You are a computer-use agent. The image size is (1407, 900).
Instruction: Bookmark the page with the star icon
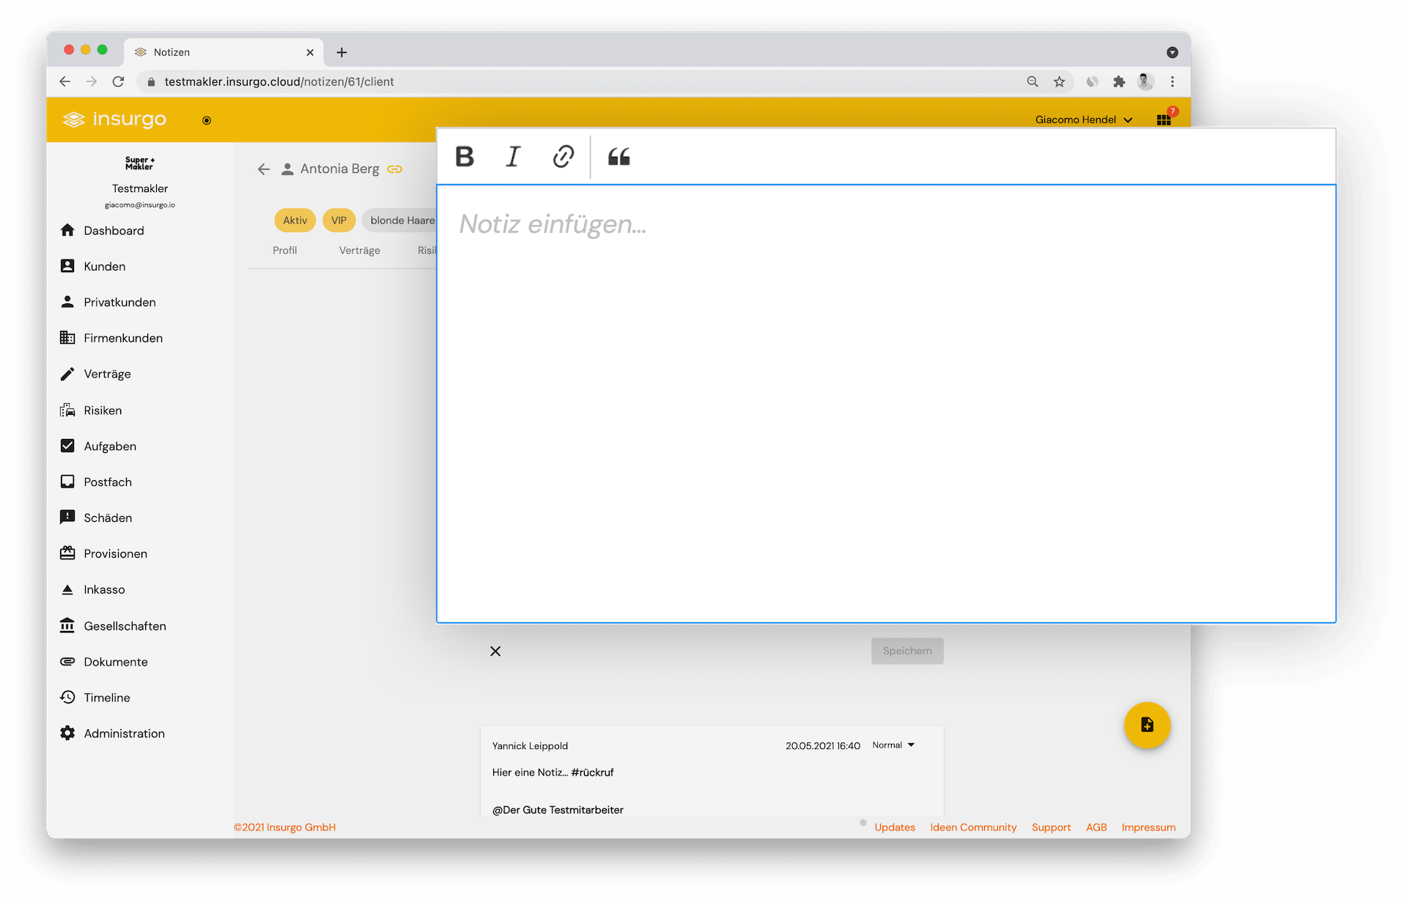click(x=1059, y=81)
